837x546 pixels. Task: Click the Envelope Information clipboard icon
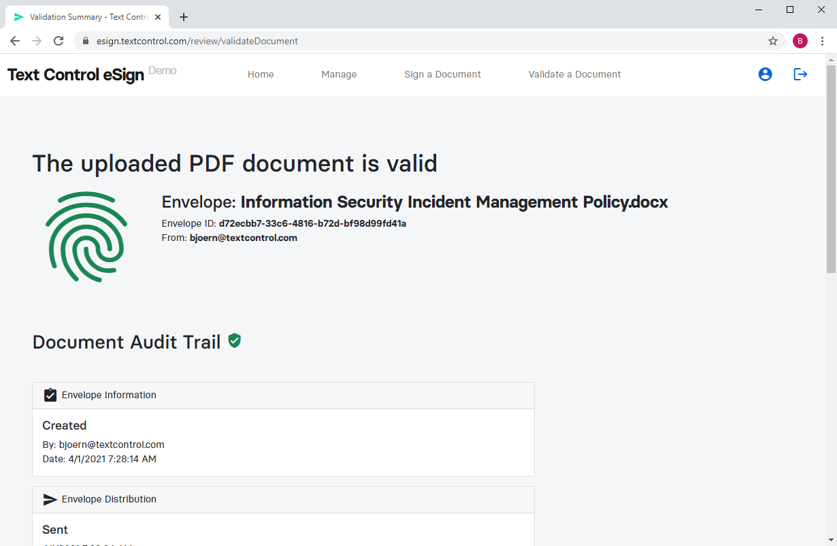[50, 395]
